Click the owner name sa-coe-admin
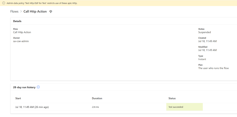The width and height of the screenshot is (237, 117). pyautogui.click(x=21, y=41)
